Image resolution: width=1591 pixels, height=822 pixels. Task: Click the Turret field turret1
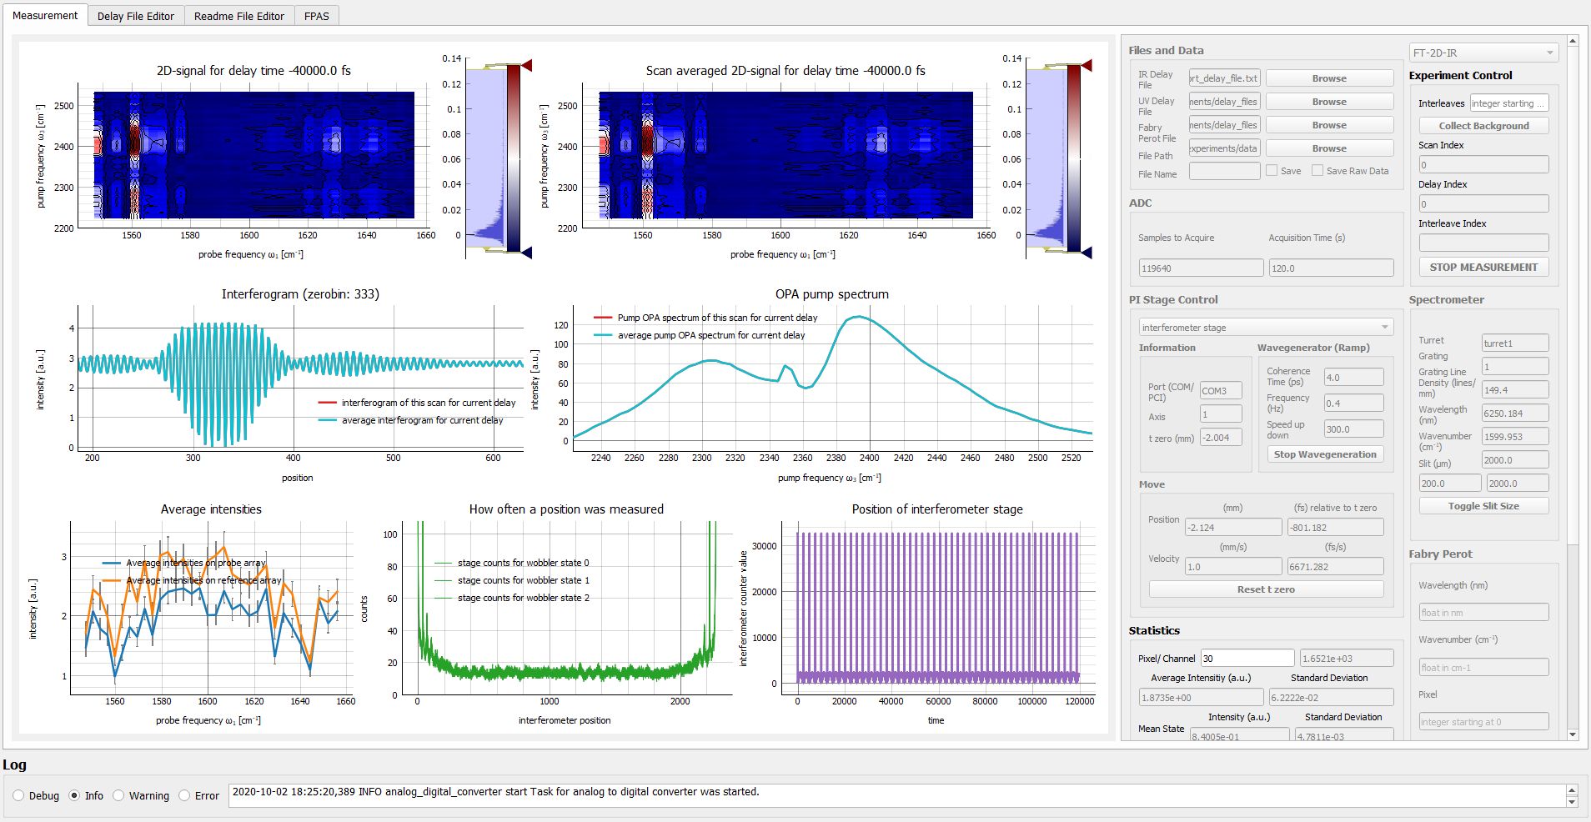coord(1515,343)
